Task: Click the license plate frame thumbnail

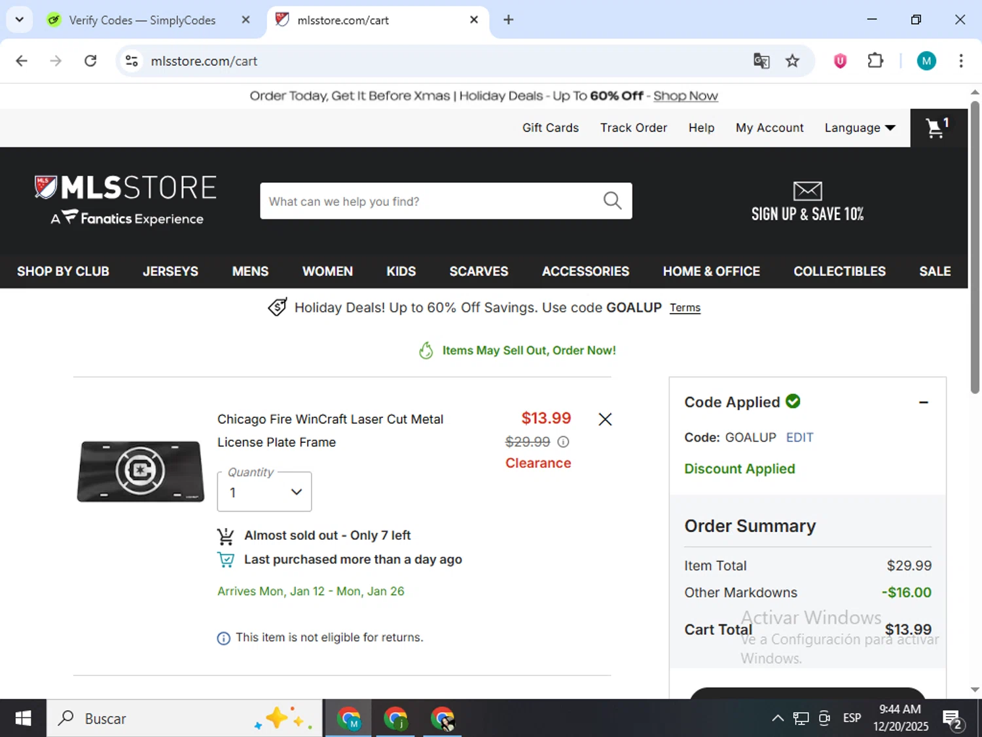Action: (x=140, y=471)
